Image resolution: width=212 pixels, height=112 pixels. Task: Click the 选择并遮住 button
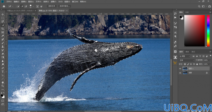(65, 6)
